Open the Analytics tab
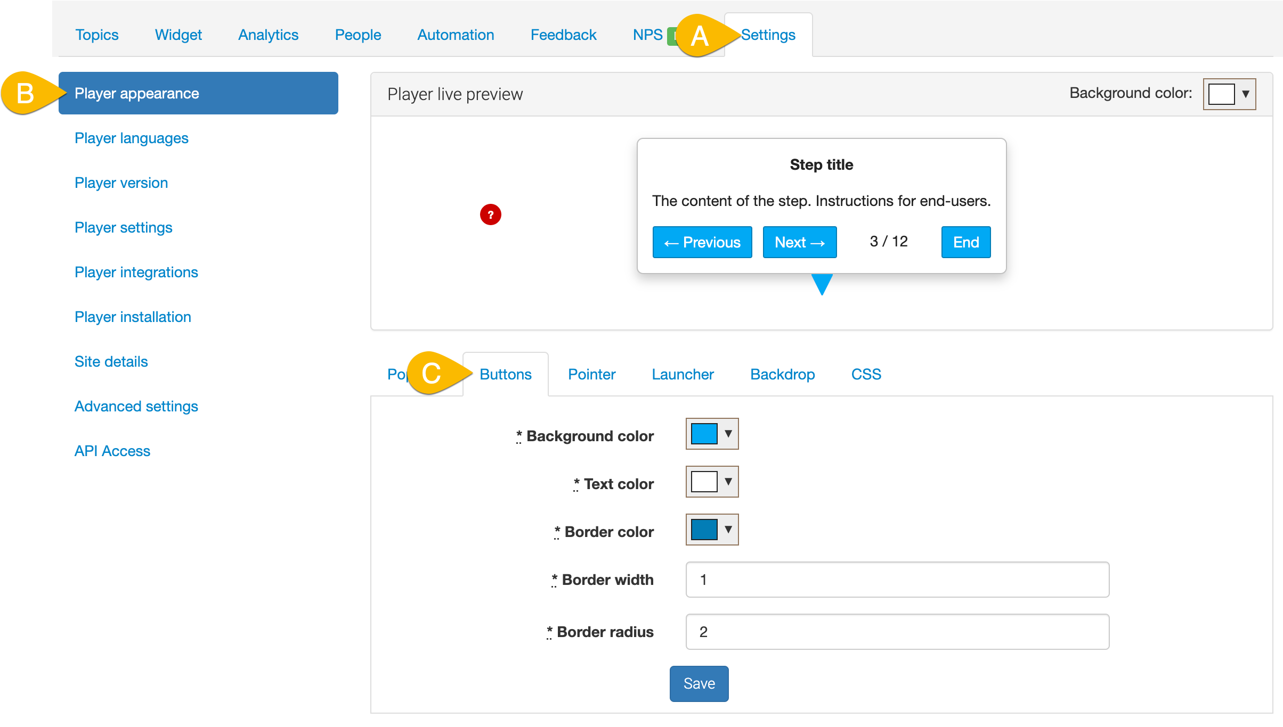Screen dimensions: 1283x727 [268, 35]
